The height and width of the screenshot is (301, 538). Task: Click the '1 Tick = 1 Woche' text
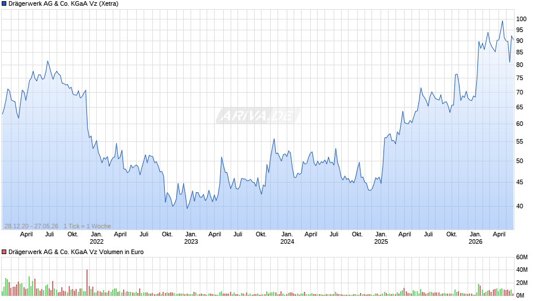click(x=87, y=226)
